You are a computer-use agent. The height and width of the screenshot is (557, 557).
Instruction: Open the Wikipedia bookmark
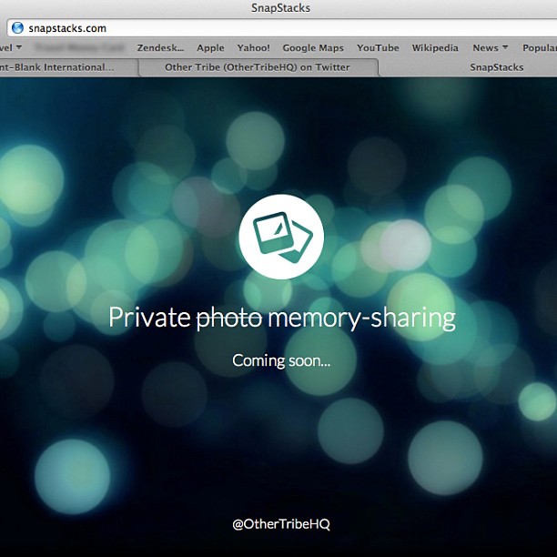pyautogui.click(x=435, y=48)
